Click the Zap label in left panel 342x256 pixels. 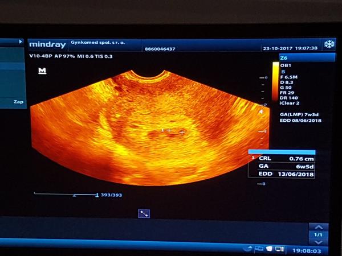(x=18, y=102)
